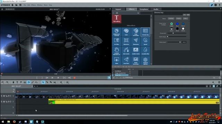Click the Redo arrow in timeline toolbar
The height and width of the screenshot is (124, 222).
click(x=7, y=82)
